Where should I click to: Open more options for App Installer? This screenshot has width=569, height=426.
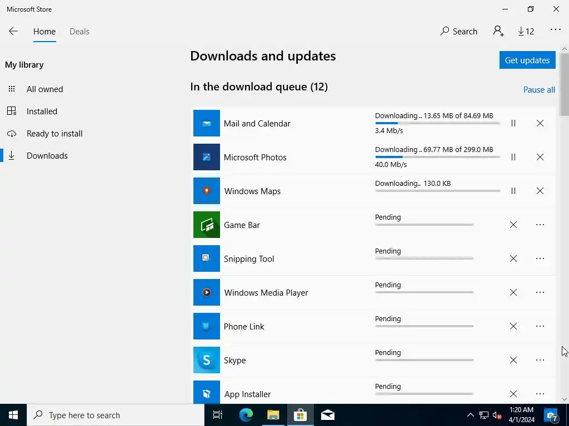tap(540, 394)
